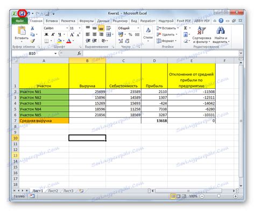Switch to the Формулы tab
Screen dimensions: 255x211
click(x=87, y=21)
